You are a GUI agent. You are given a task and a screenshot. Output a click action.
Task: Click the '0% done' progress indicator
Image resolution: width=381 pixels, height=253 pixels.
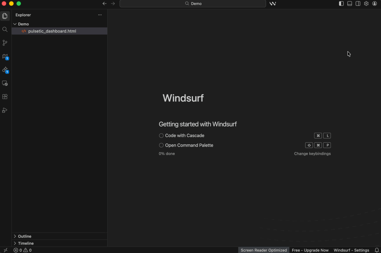point(167,154)
